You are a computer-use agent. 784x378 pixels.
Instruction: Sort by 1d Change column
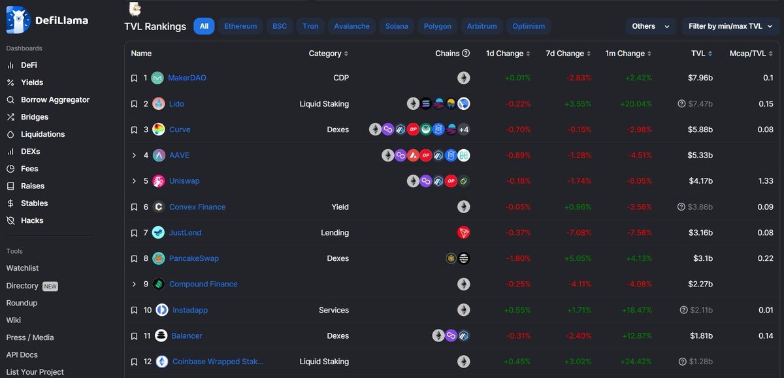(508, 54)
